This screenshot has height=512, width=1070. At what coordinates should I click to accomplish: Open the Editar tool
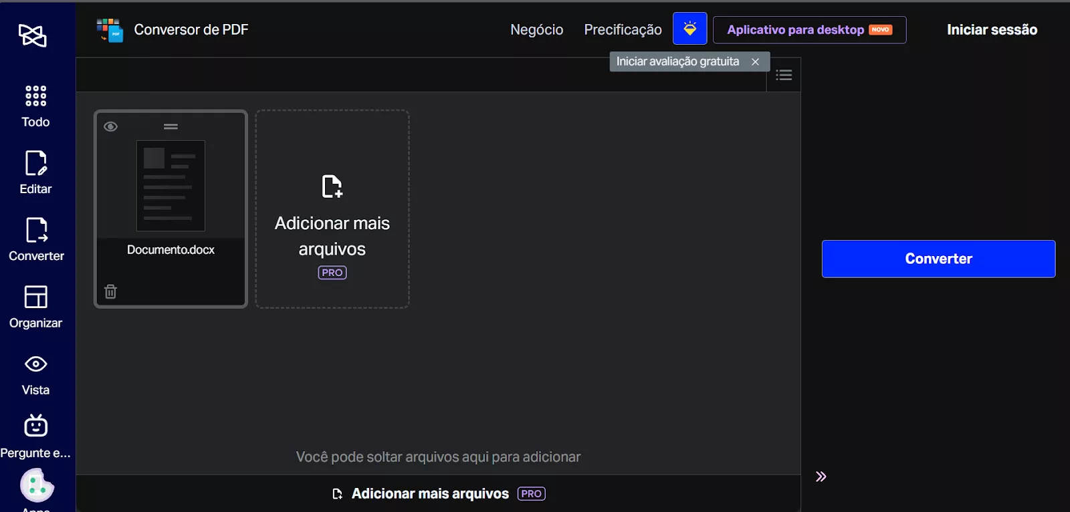[35, 172]
